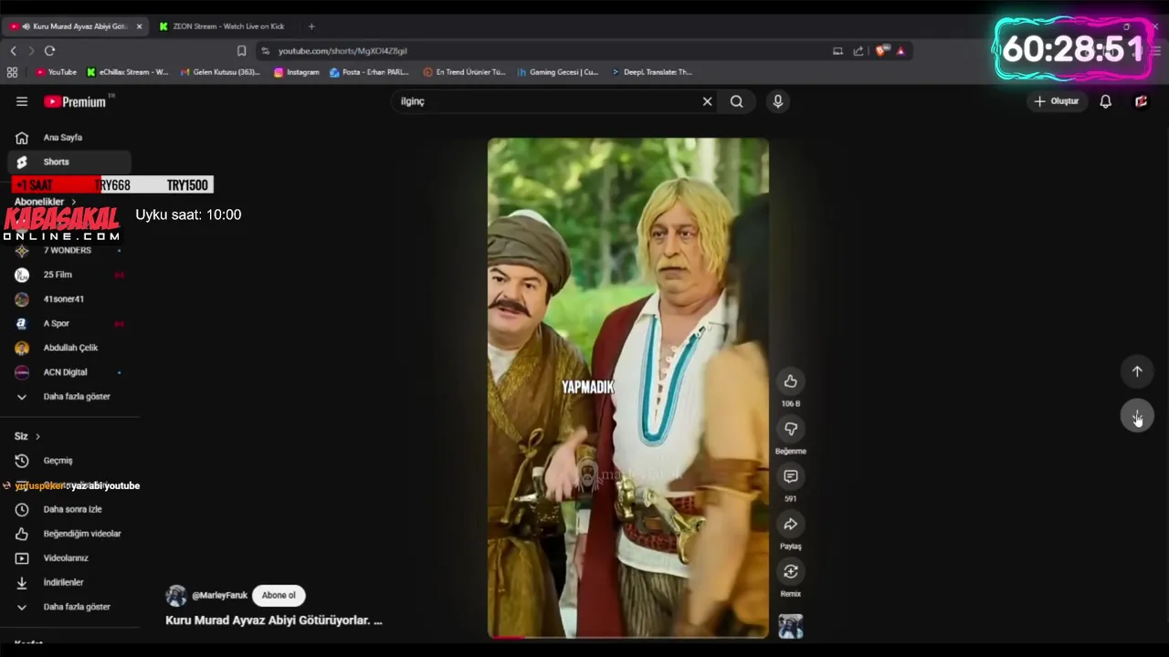Close the Kuru Murad YouTube tab
This screenshot has height=657, width=1169.
point(139,26)
